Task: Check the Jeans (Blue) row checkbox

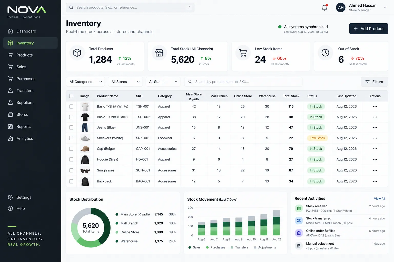Action: point(71,127)
